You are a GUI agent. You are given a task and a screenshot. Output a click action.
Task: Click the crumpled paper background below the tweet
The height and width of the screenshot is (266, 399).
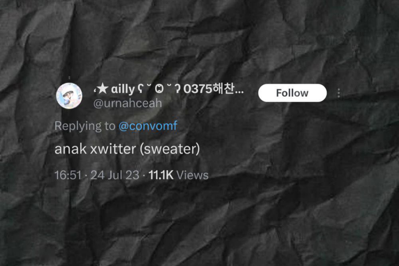point(199,224)
